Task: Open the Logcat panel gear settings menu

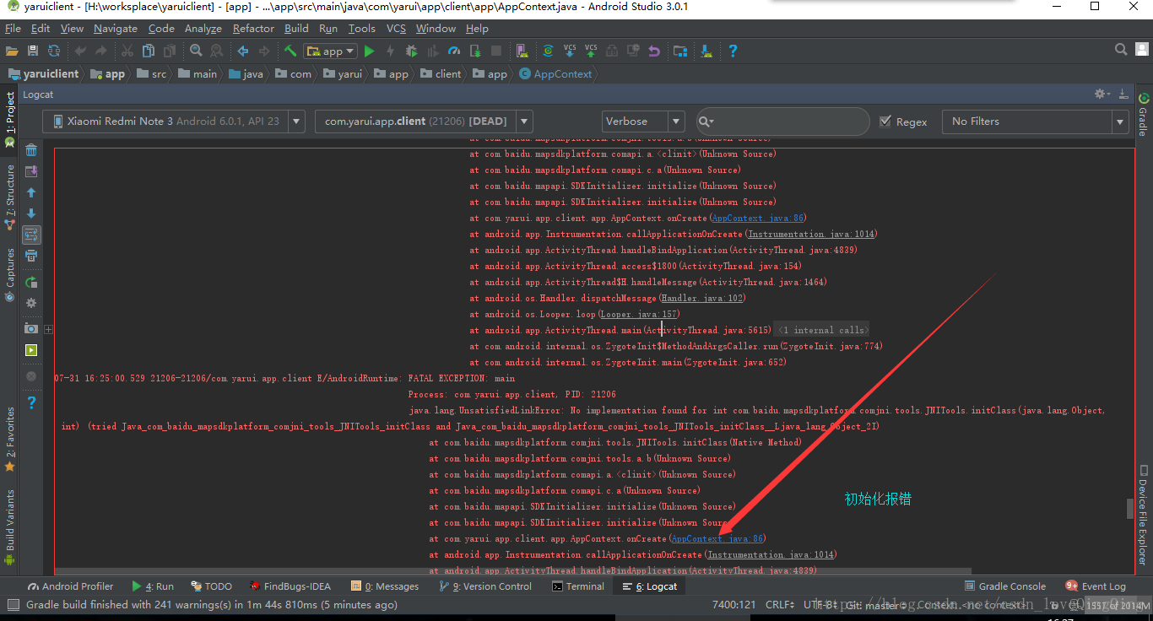Action: [1102, 94]
